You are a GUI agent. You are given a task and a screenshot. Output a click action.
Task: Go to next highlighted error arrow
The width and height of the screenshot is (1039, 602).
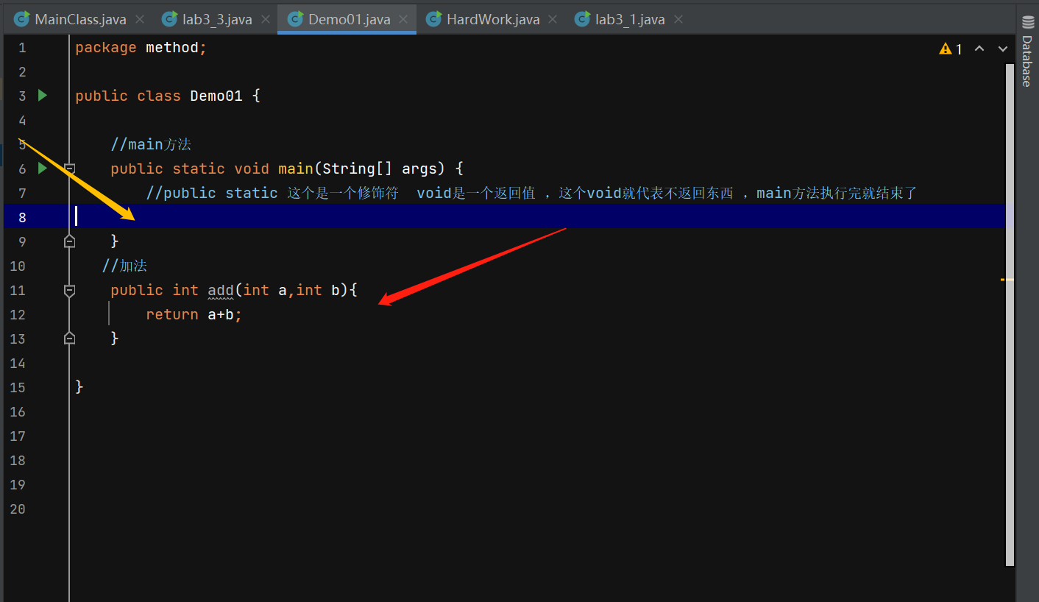[x=1002, y=49]
